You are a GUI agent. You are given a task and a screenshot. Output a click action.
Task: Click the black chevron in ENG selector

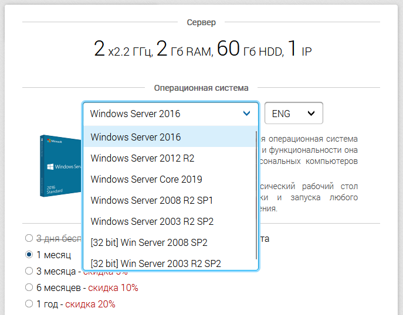(311, 113)
